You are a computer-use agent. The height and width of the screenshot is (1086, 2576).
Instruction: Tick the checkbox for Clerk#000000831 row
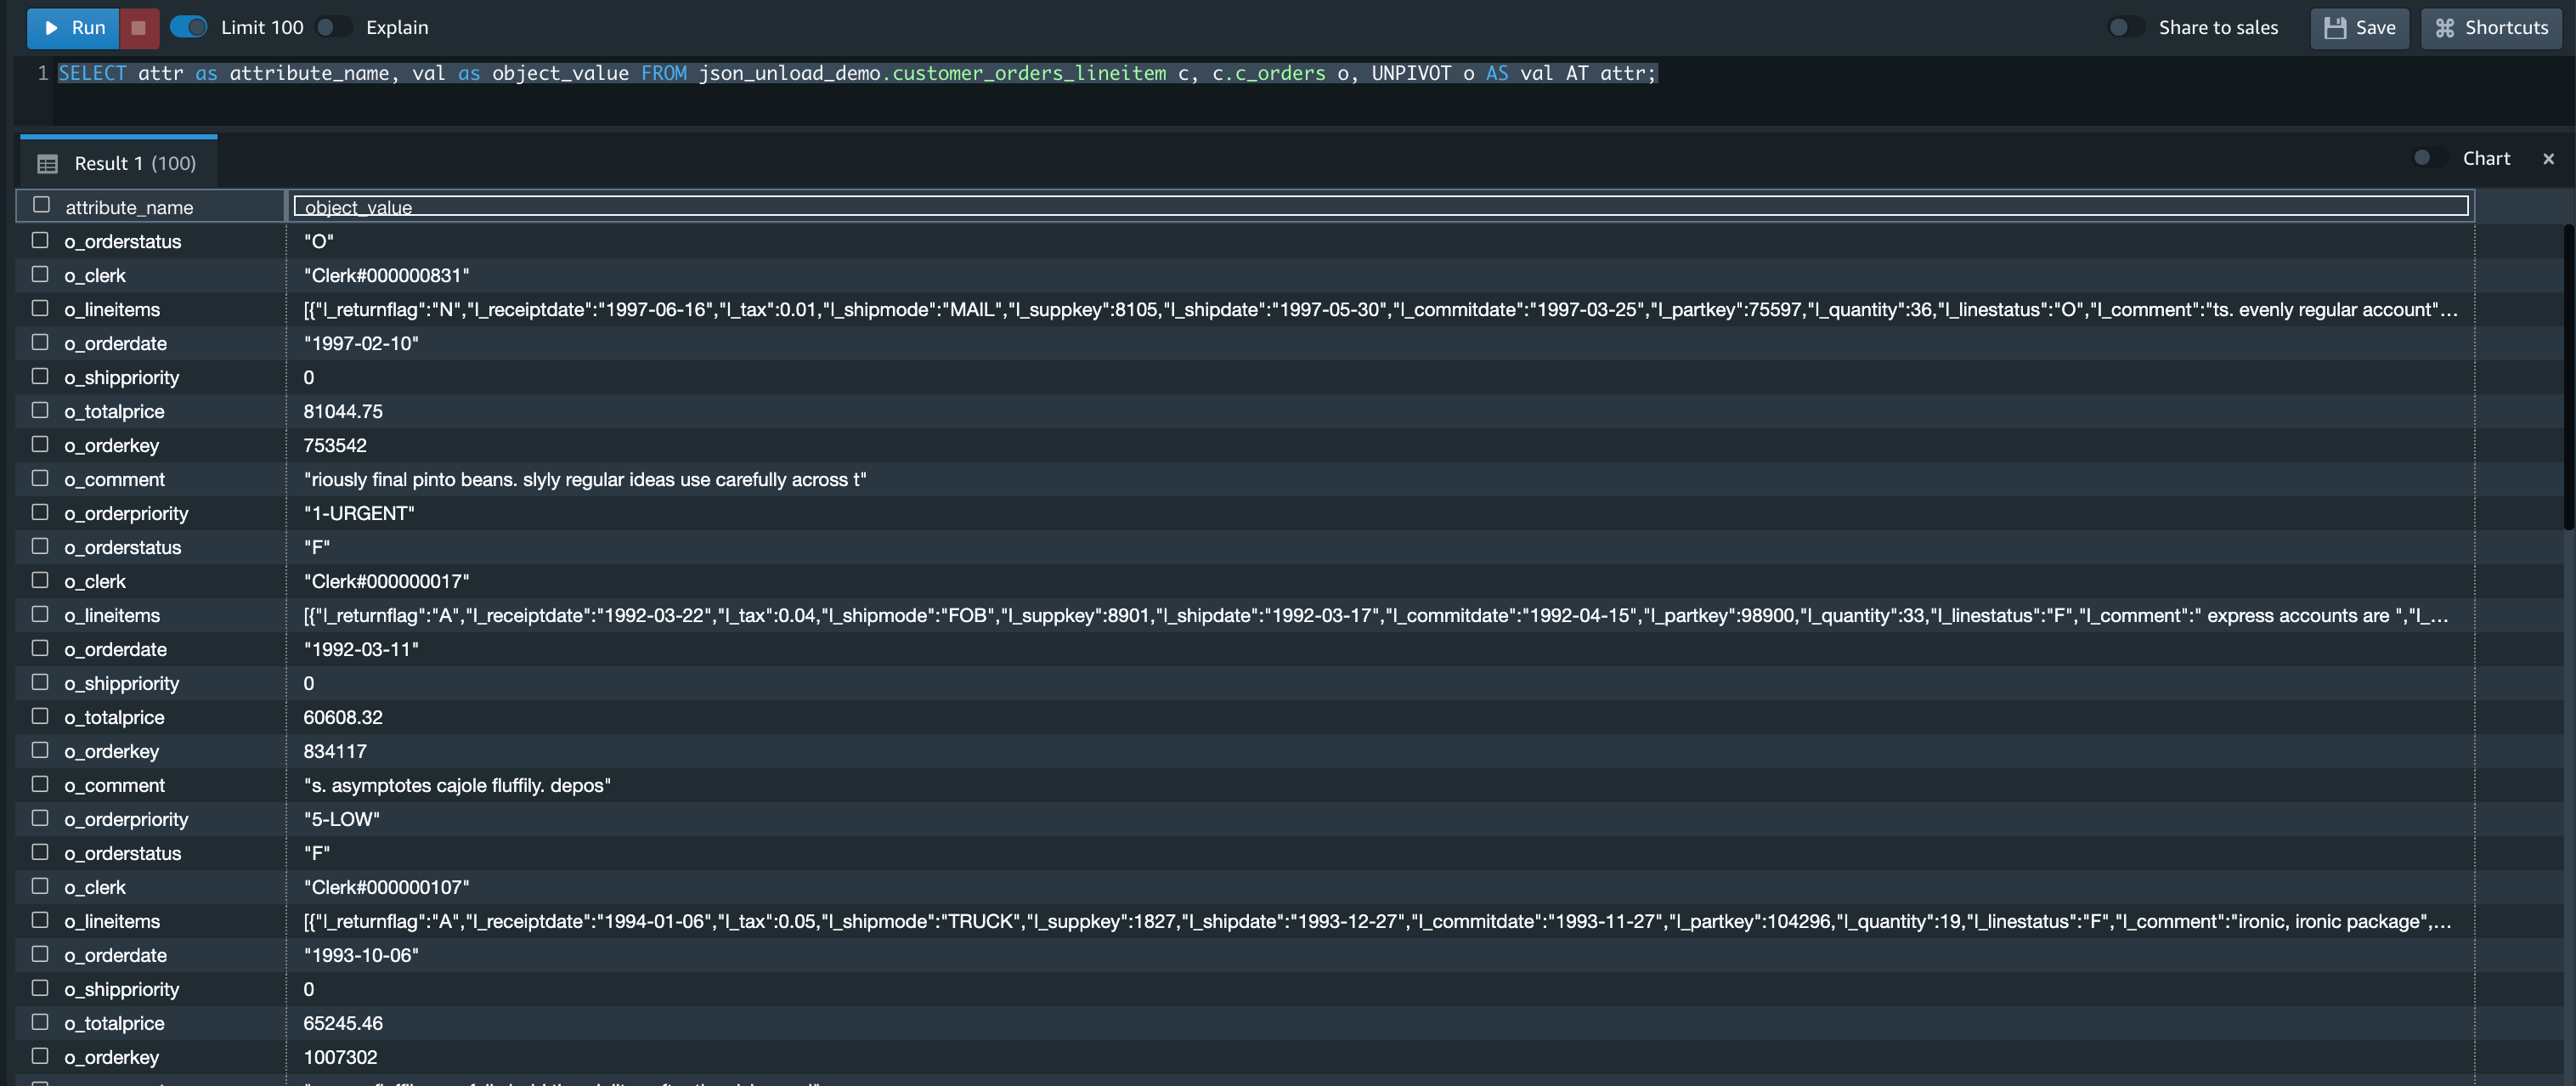(x=40, y=274)
